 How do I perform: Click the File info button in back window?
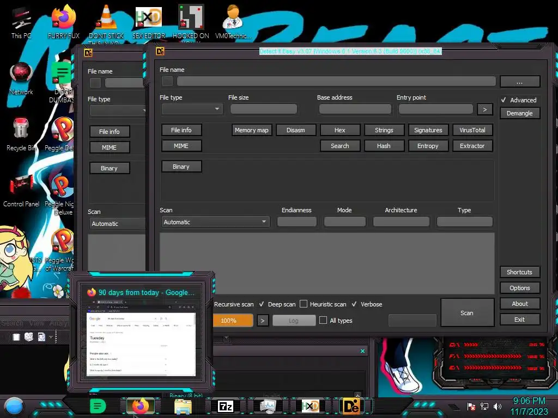[x=109, y=132]
